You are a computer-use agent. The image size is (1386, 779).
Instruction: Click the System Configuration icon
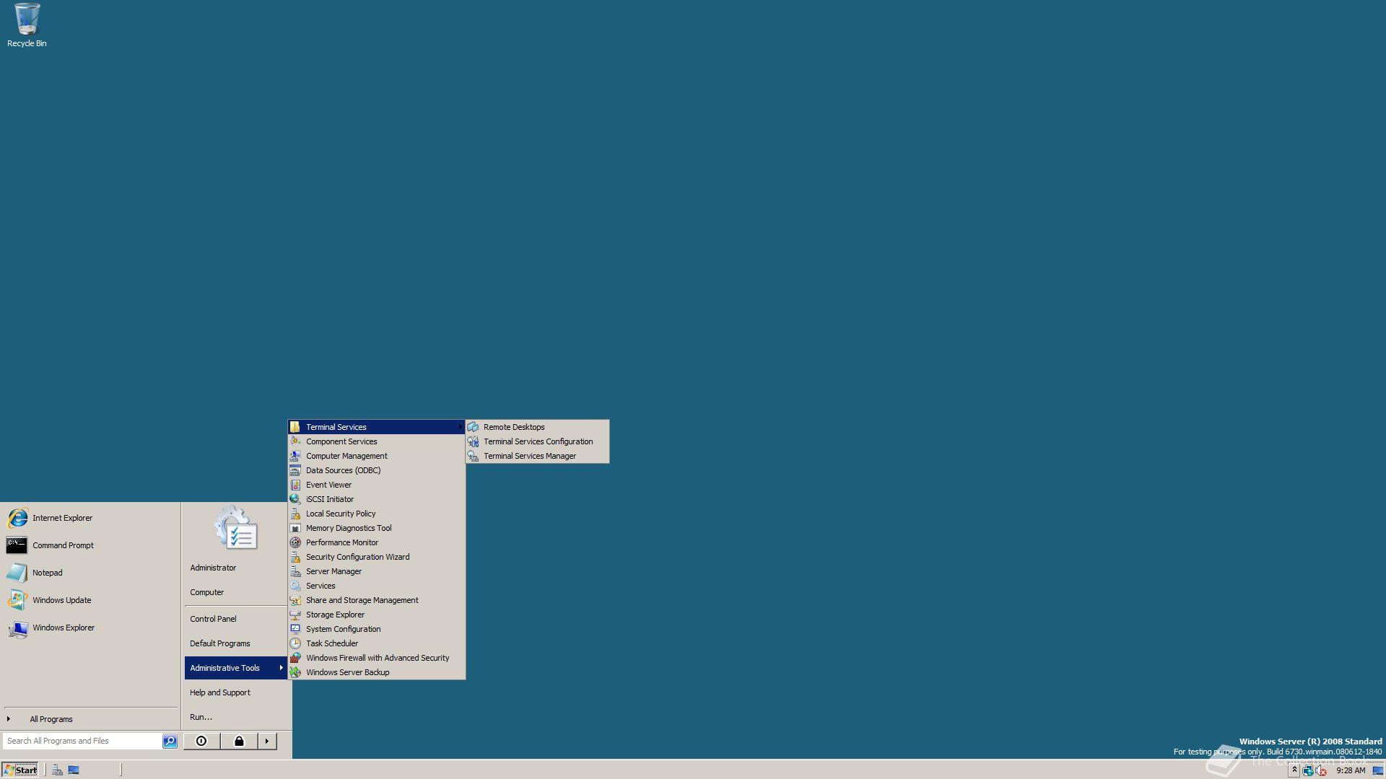(x=295, y=629)
